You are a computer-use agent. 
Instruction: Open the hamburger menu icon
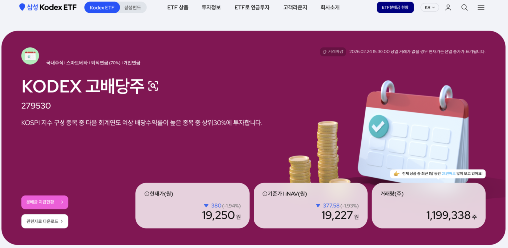(481, 8)
